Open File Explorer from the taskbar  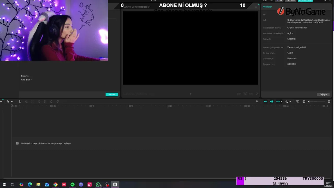click(x=38, y=185)
